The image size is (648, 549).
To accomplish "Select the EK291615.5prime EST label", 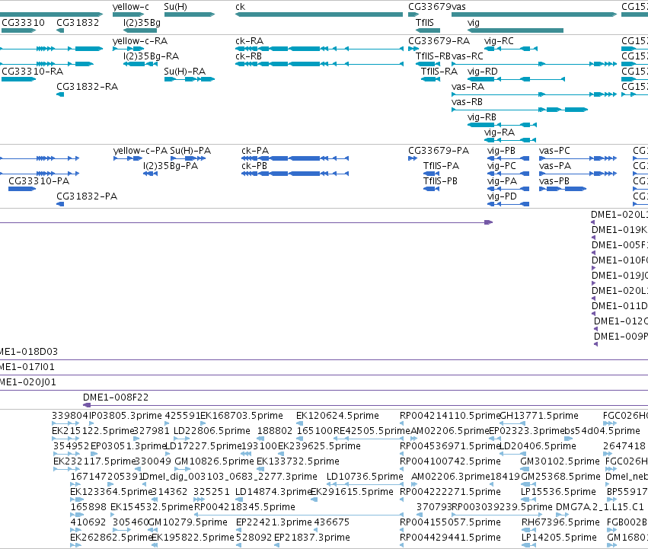I will [x=352, y=492].
